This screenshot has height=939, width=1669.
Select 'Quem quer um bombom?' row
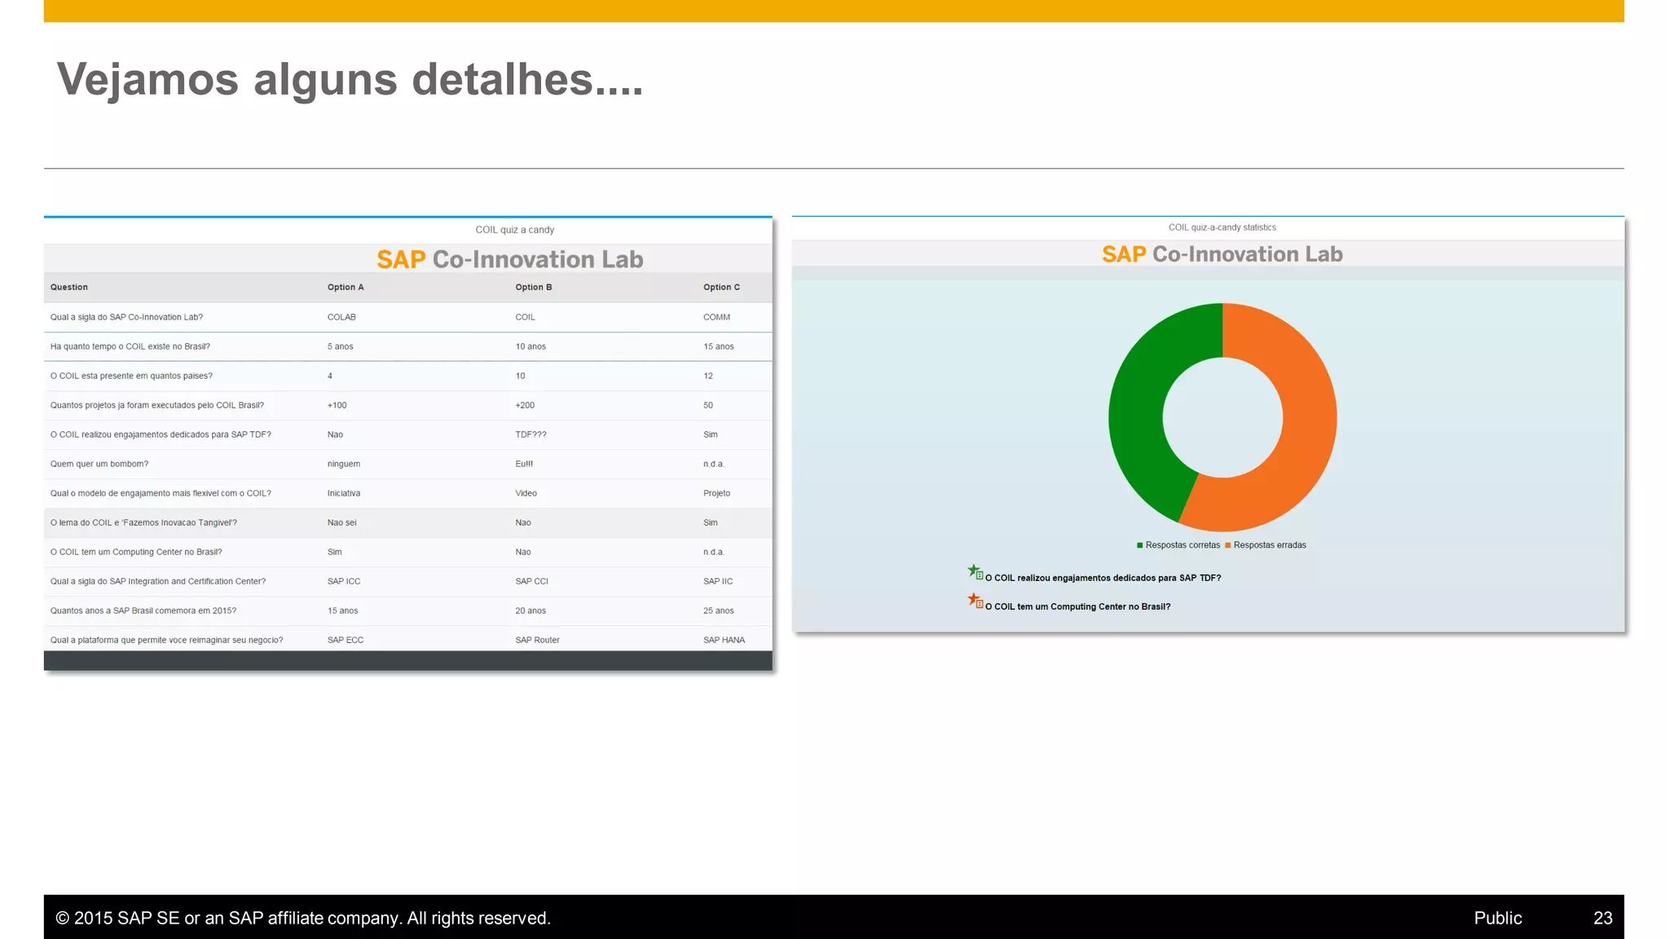point(407,464)
